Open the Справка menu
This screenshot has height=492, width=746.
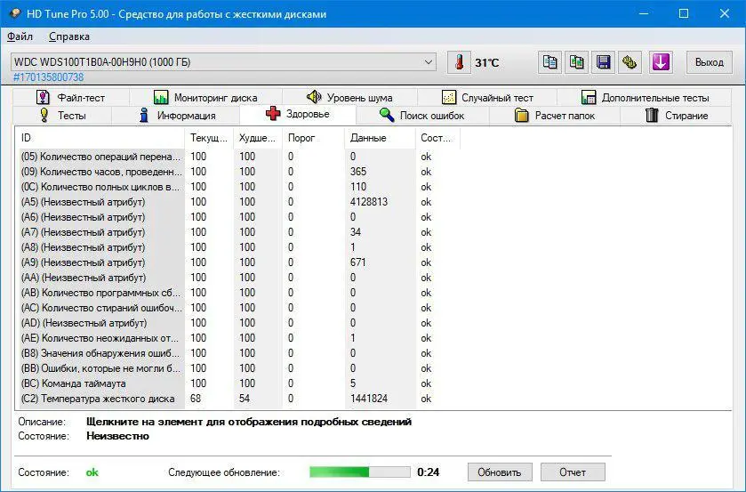(x=69, y=36)
